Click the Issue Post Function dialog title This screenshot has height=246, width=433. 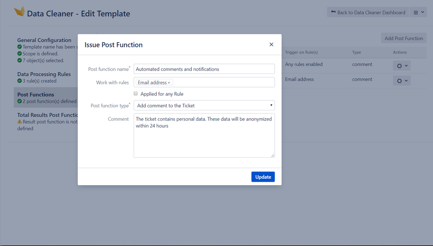coord(114,45)
